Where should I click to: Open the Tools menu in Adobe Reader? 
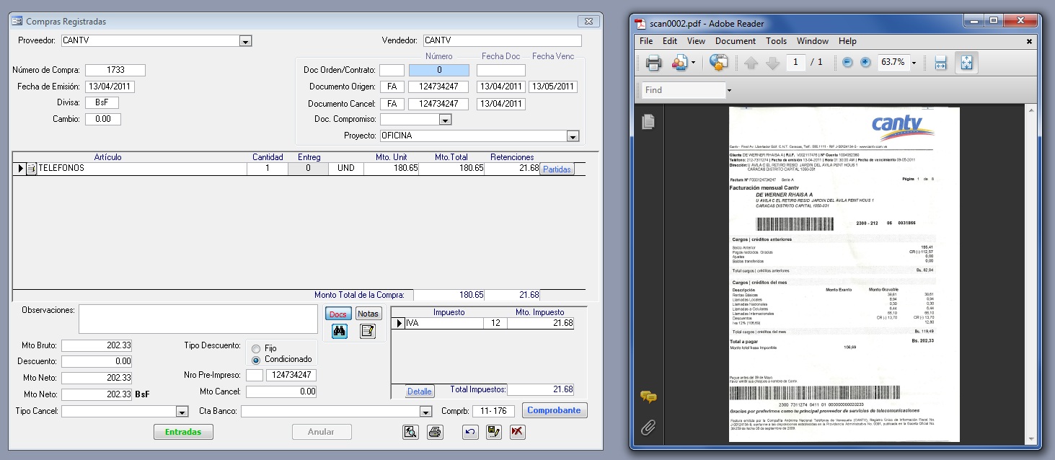coord(776,41)
